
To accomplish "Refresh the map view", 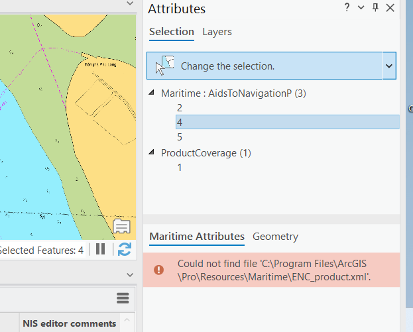I will click(124, 249).
